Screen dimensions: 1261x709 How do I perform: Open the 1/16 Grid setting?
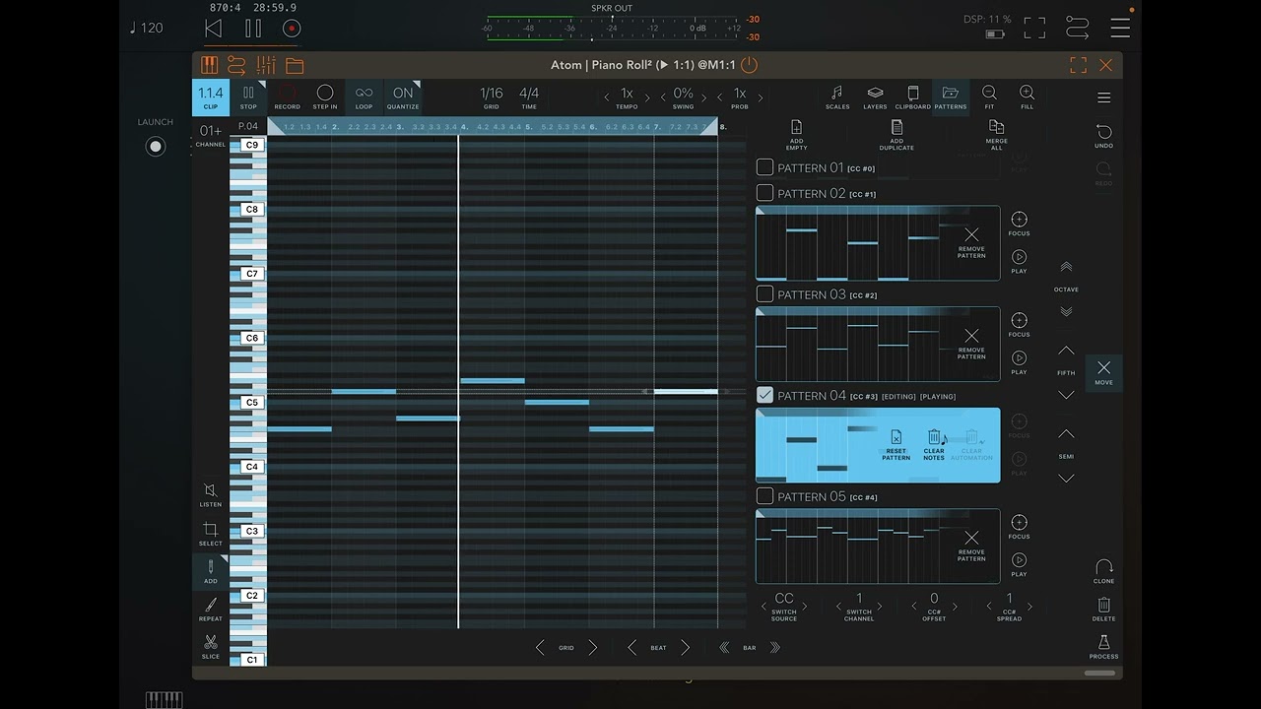tap(491, 97)
